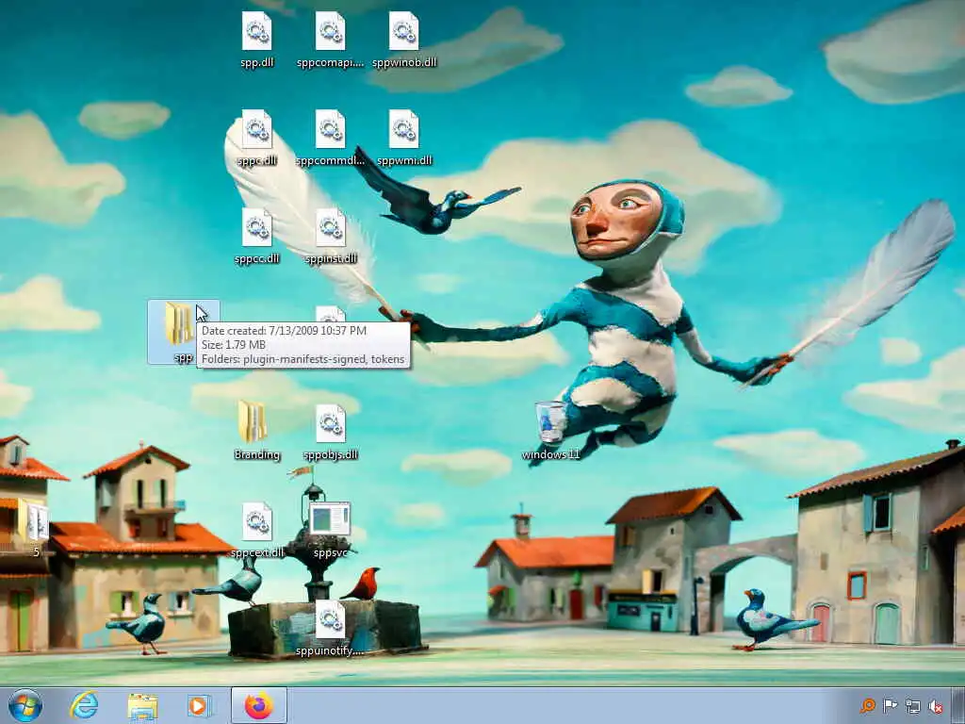Switch to Firefox in the taskbar
The width and height of the screenshot is (965, 724).
pos(259,705)
